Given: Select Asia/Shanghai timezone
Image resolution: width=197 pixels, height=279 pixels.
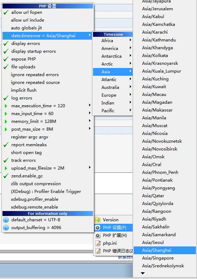Looking at the screenshot, I should click(165, 250).
